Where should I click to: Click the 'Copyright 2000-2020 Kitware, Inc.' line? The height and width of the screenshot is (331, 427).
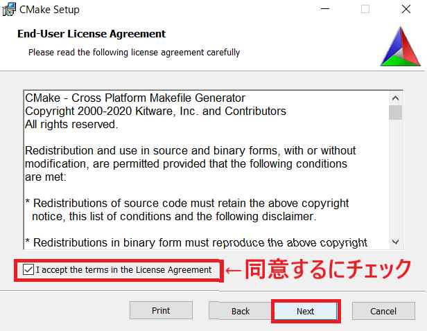155,111
